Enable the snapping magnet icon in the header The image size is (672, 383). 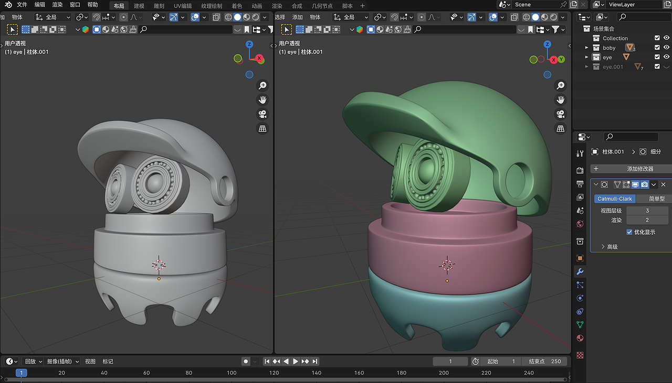98,17
